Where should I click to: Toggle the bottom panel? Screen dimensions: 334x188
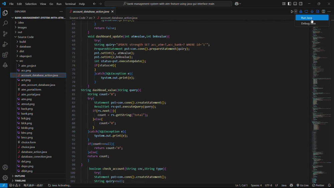[295, 4]
